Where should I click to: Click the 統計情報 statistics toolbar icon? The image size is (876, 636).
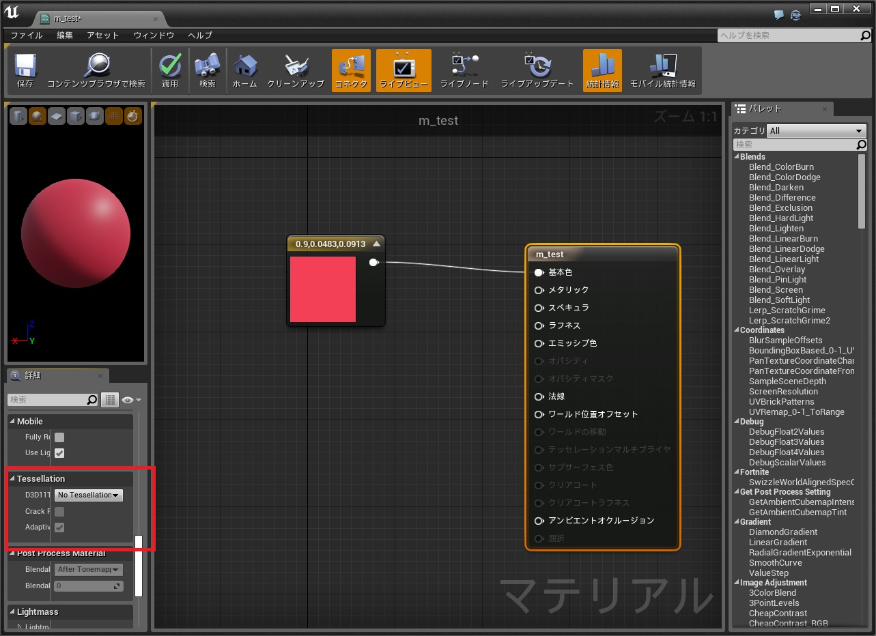tap(602, 68)
